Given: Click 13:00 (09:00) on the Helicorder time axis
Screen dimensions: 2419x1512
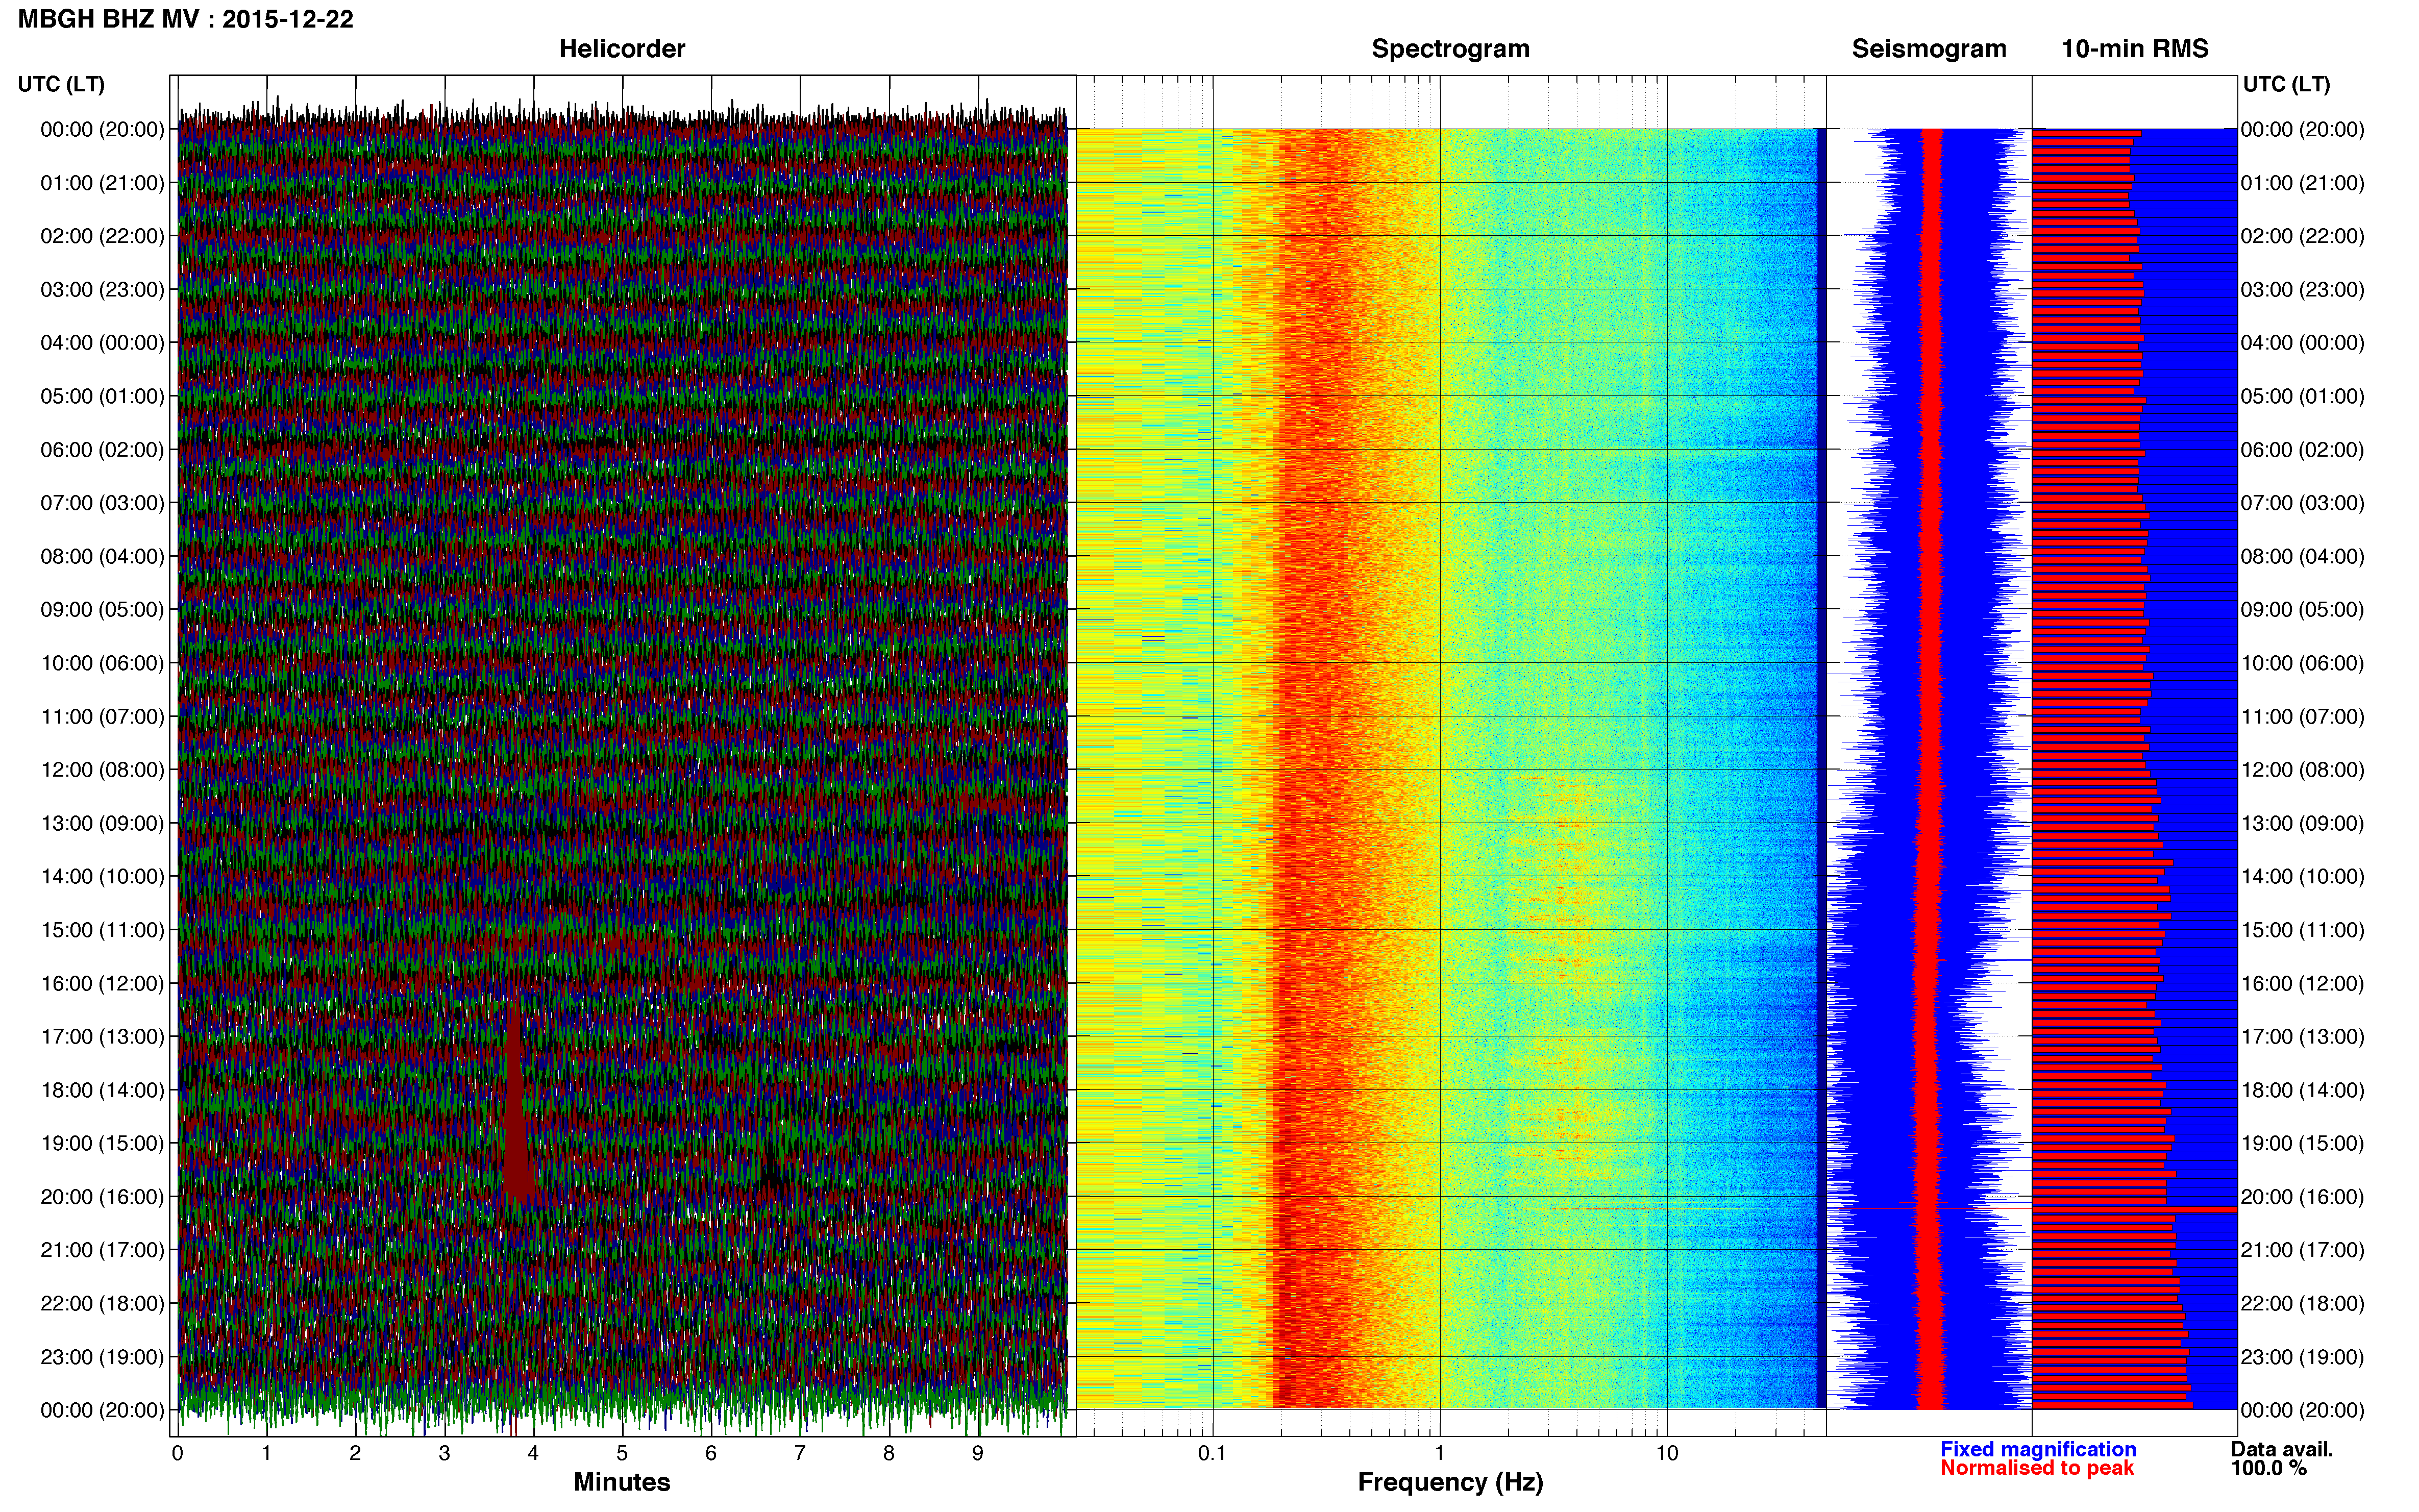Looking at the screenshot, I should click(x=102, y=823).
